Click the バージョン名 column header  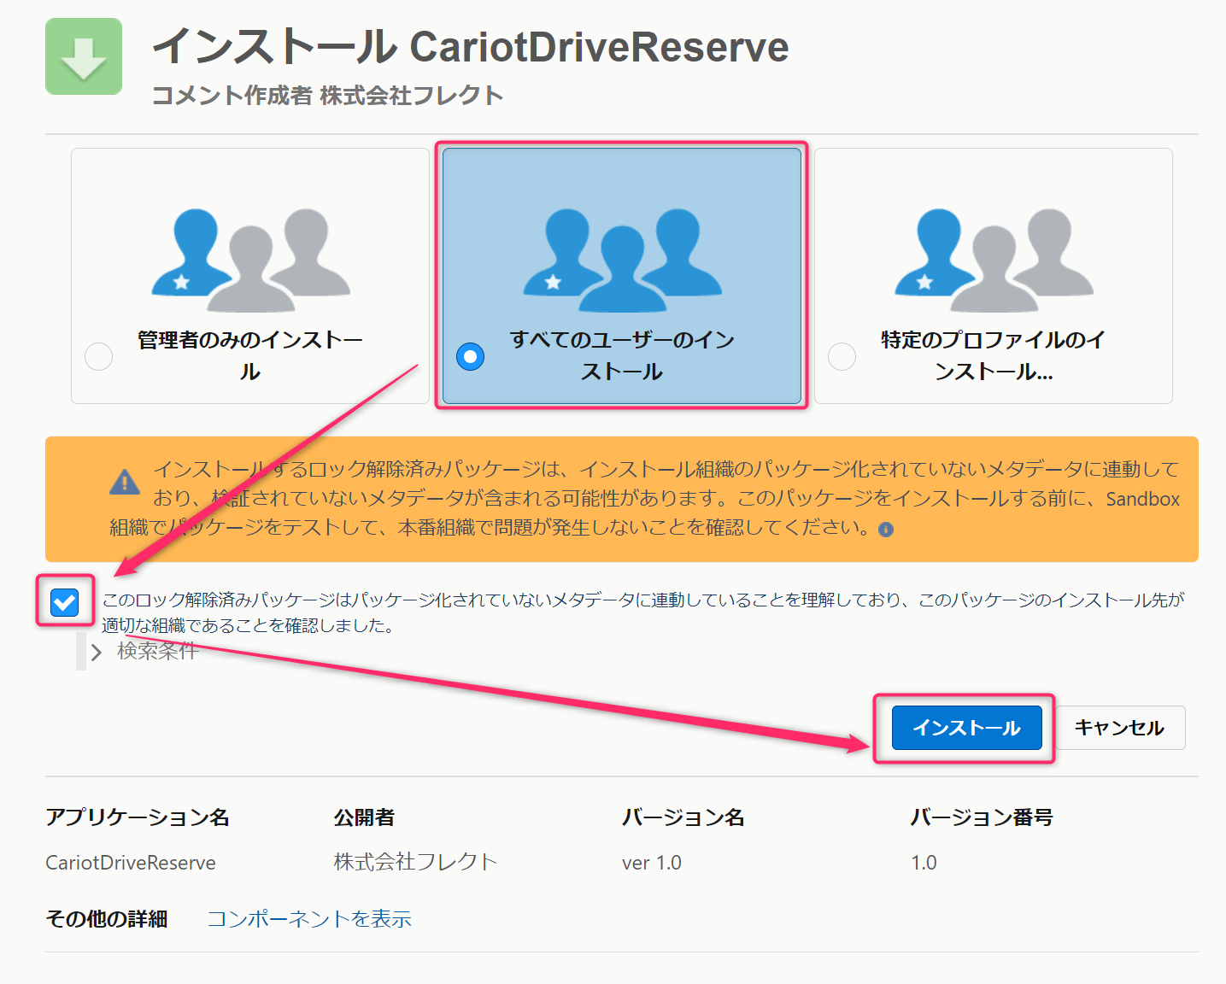pyautogui.click(x=683, y=817)
